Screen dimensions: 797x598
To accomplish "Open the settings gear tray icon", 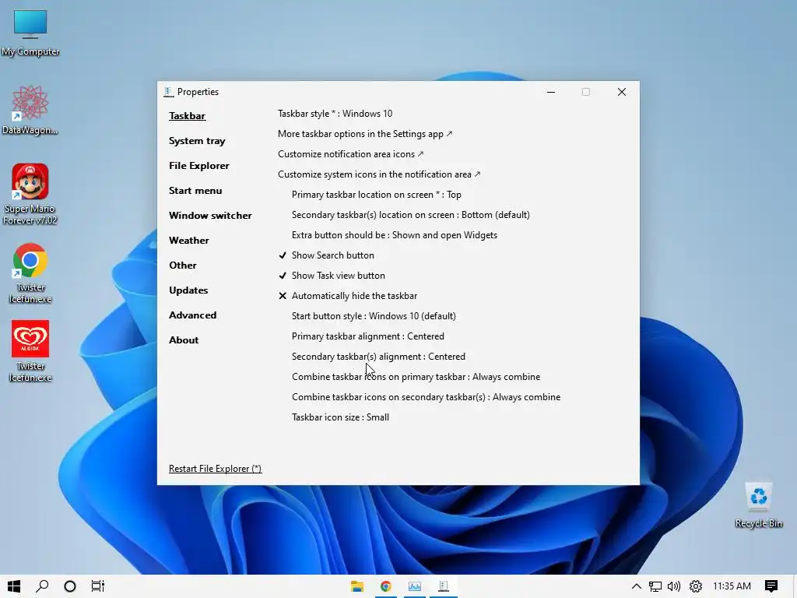I will (695, 586).
